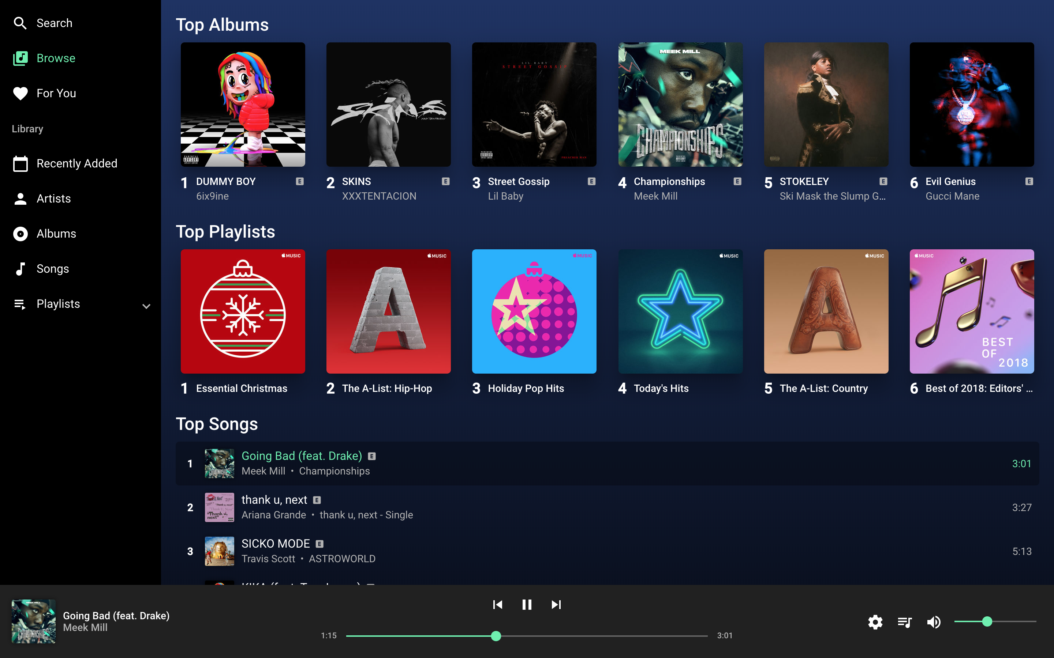Click the volume speaker icon

(x=933, y=622)
